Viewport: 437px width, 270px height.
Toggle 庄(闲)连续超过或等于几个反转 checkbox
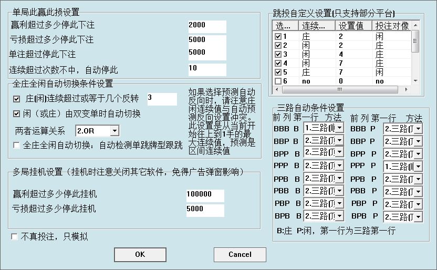(16, 99)
